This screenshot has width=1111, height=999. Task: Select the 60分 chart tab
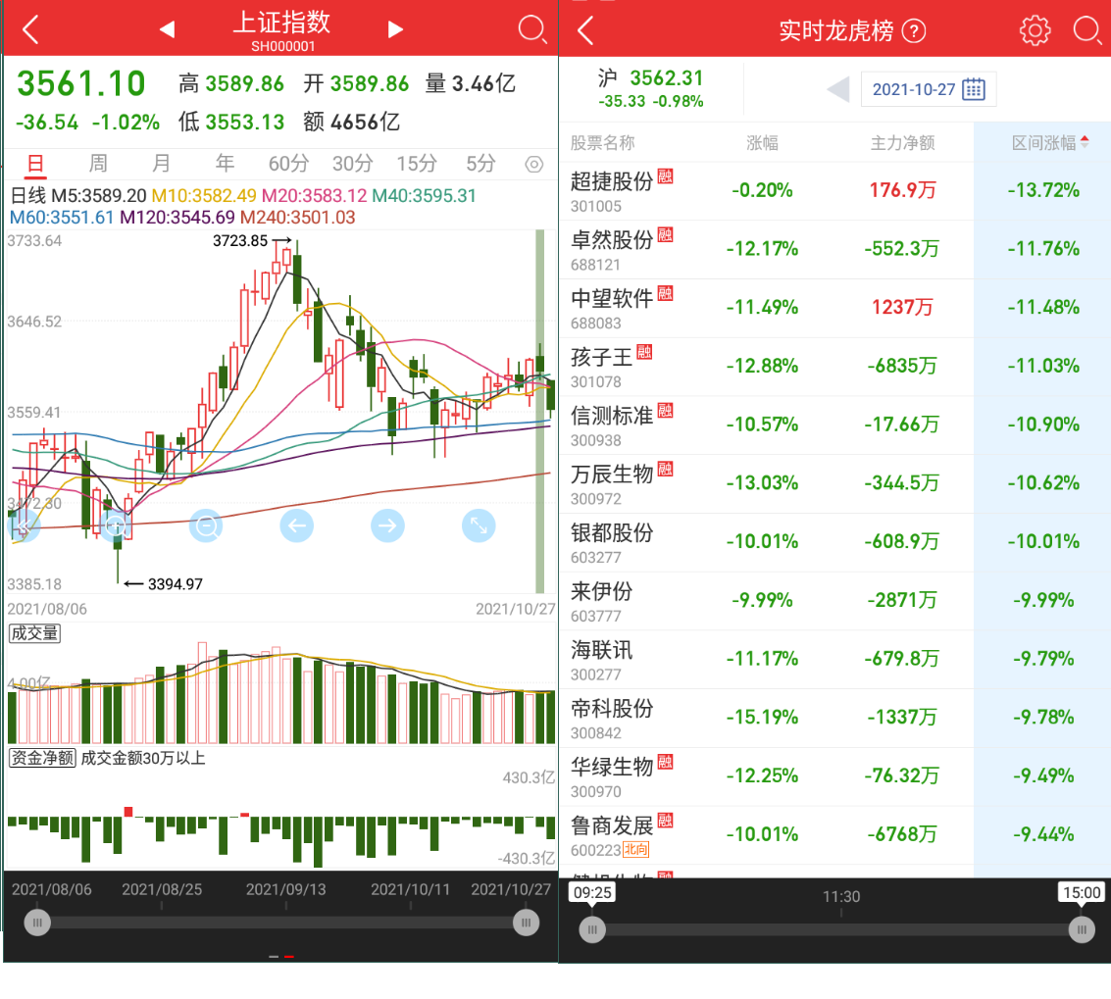coord(288,164)
